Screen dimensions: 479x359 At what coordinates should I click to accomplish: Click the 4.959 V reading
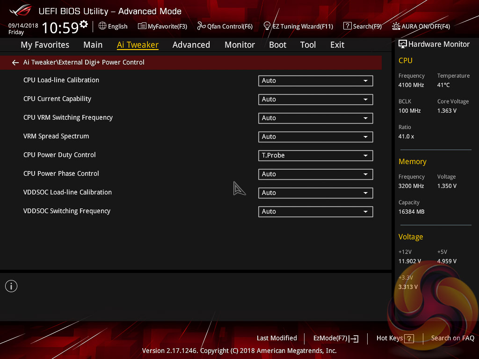pyautogui.click(x=447, y=261)
